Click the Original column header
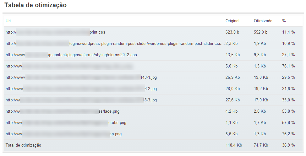The width and height of the screenshot is (306, 156). tap(232, 21)
